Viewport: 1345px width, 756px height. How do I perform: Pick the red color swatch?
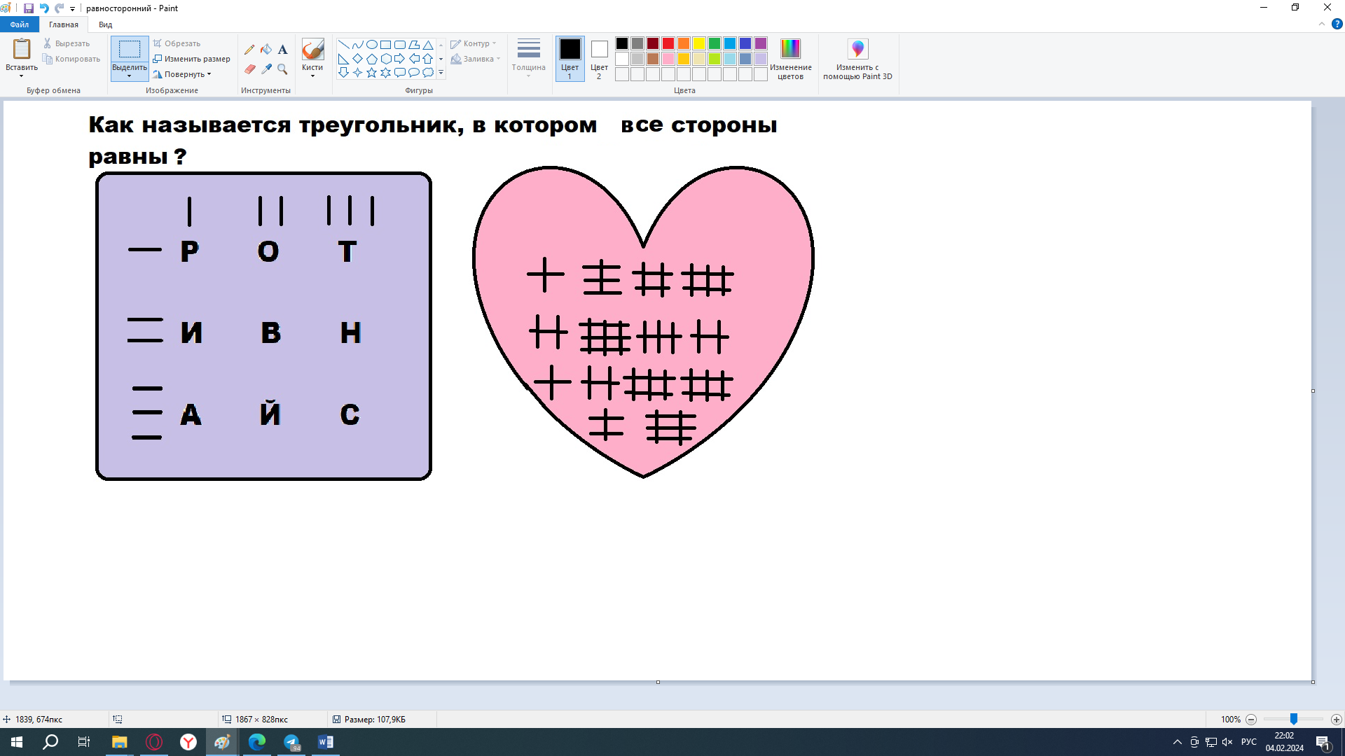click(x=668, y=43)
